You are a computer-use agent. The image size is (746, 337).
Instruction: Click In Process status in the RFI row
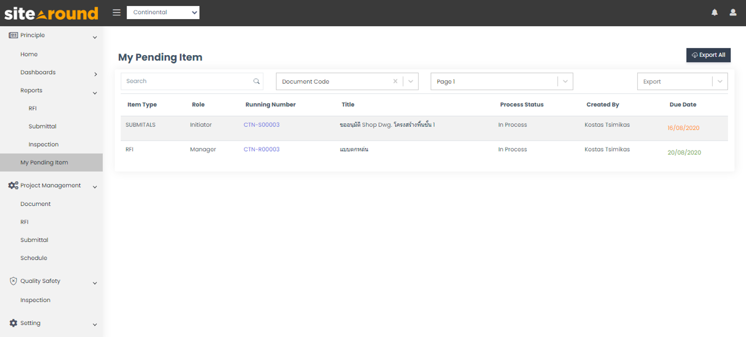pos(513,150)
